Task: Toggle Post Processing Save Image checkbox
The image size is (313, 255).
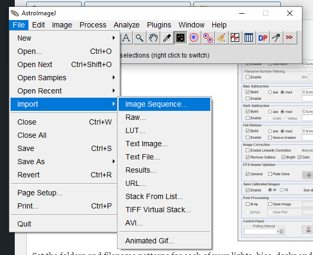Action: 270,204
